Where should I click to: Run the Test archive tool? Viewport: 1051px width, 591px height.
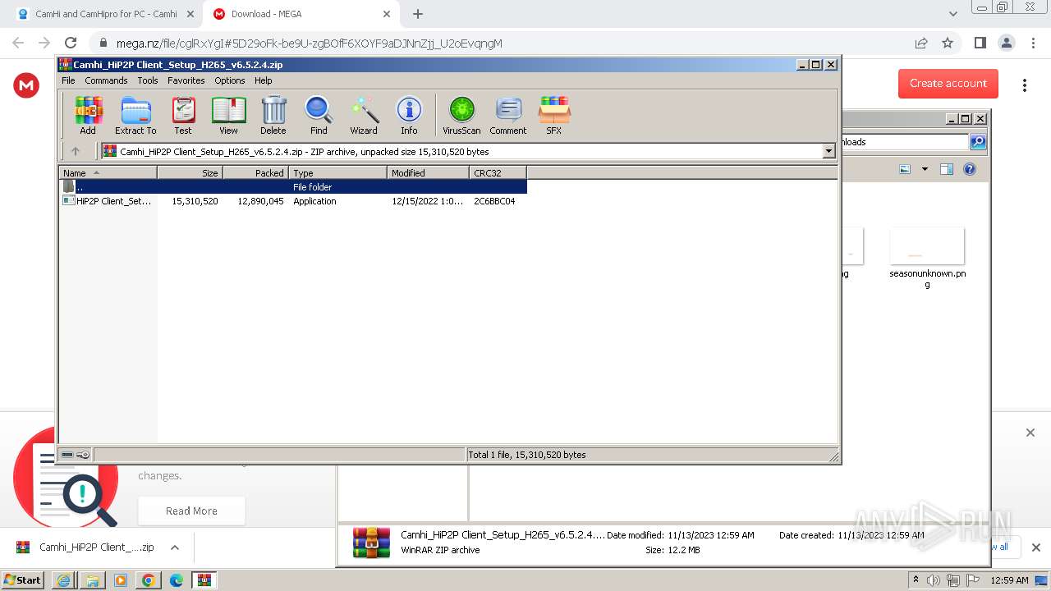point(183,115)
